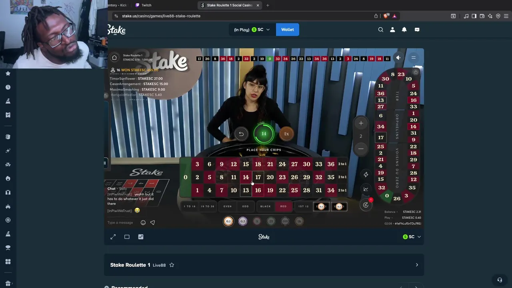Bet on ORPHELINS racetrack section
The height and width of the screenshot is (288, 512).
click(x=397, y=127)
